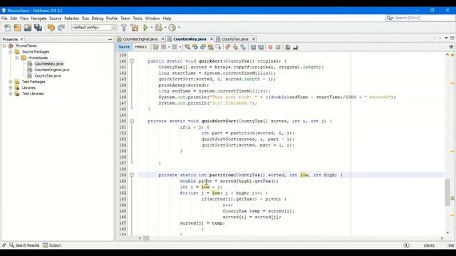The height and width of the screenshot is (256, 456).
Task: Collapse quickSort method code fold
Action: coord(132,61)
